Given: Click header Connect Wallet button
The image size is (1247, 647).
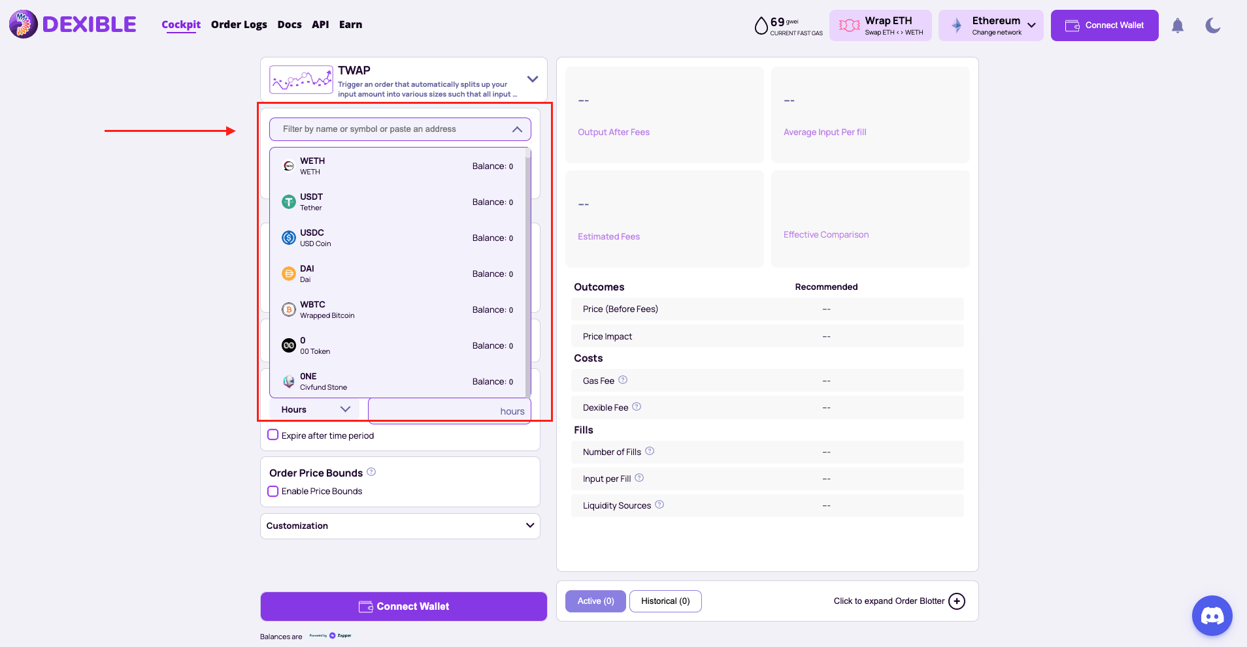Looking at the screenshot, I should point(1105,25).
